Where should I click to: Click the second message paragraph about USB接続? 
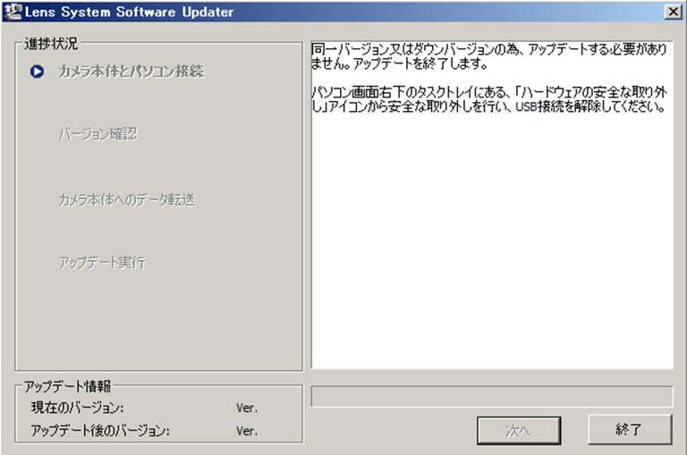click(488, 99)
